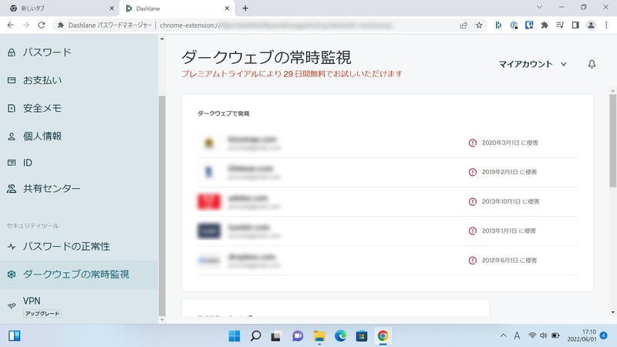This screenshot has height=347, width=617.
Task: Click the note icon beside 安全メモ
Action: tap(12, 108)
